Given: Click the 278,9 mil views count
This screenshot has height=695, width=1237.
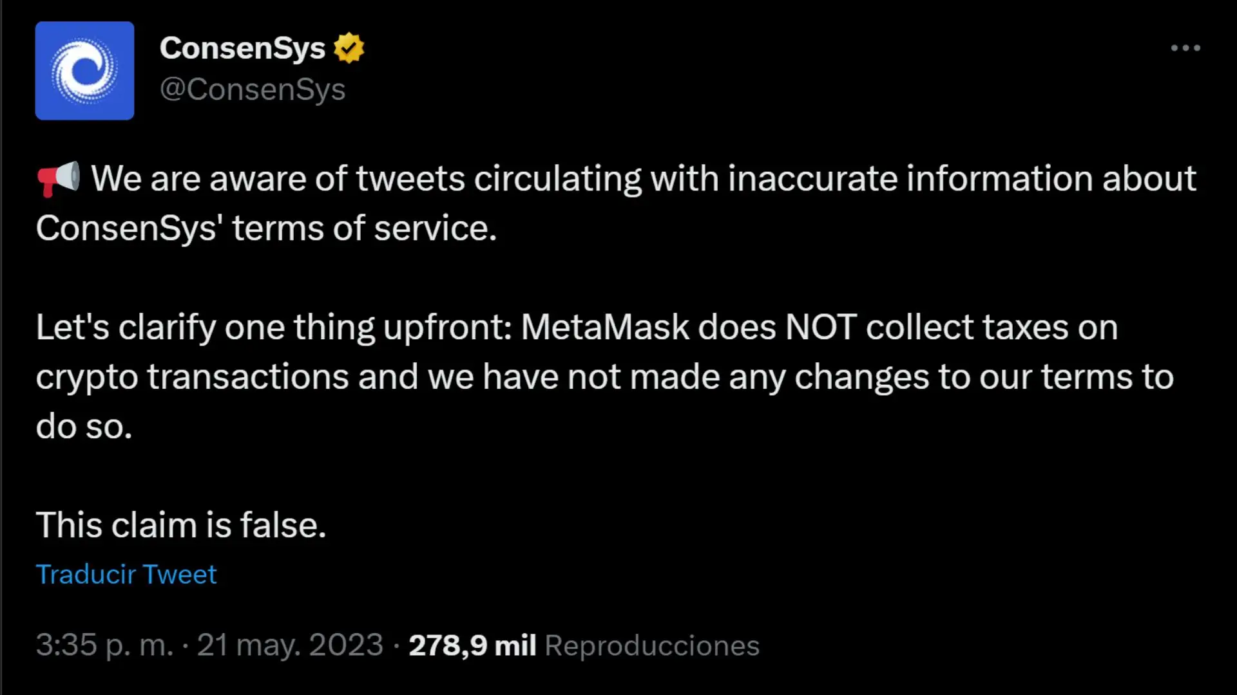Looking at the screenshot, I should coord(472,645).
